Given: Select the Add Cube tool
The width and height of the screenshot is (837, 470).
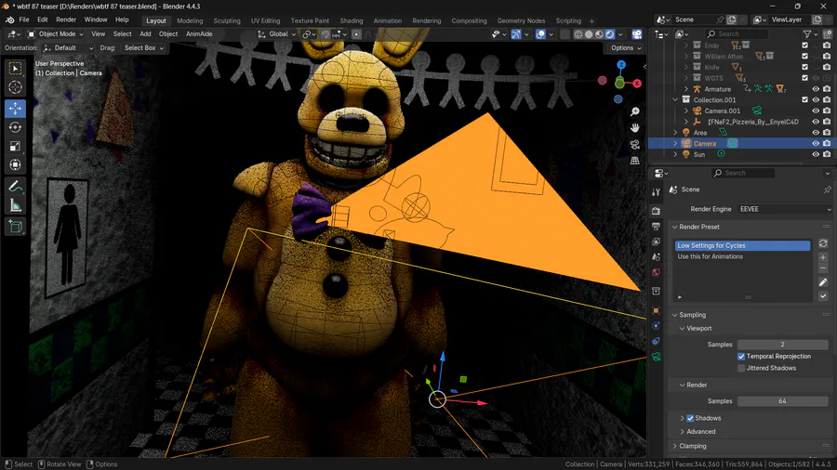Looking at the screenshot, I should point(15,227).
